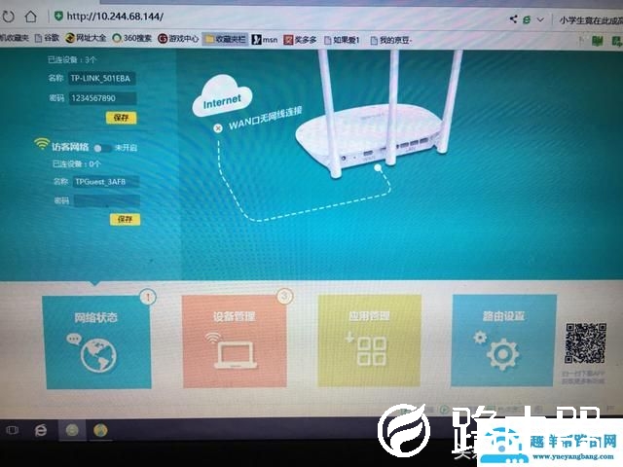Toggle the 访客网络 guest network switch
This screenshot has height=467, width=623.
[x=101, y=148]
